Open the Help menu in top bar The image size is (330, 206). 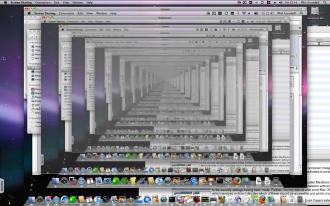90,2
